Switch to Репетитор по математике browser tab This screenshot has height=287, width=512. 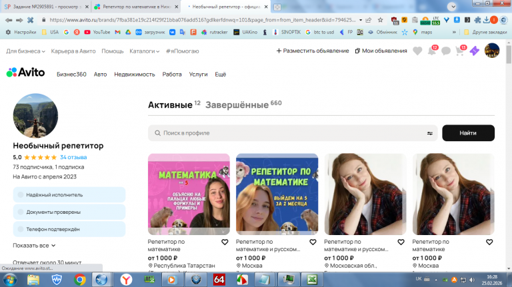click(x=136, y=7)
